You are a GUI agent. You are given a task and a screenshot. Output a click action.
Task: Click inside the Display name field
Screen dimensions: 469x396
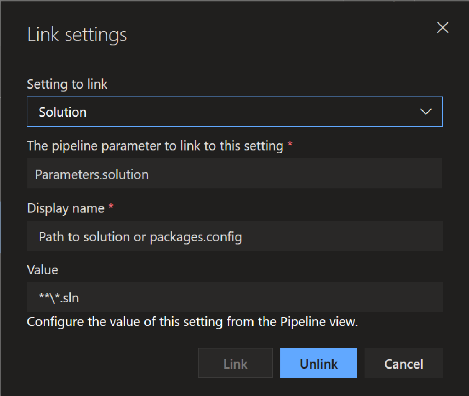(x=234, y=236)
